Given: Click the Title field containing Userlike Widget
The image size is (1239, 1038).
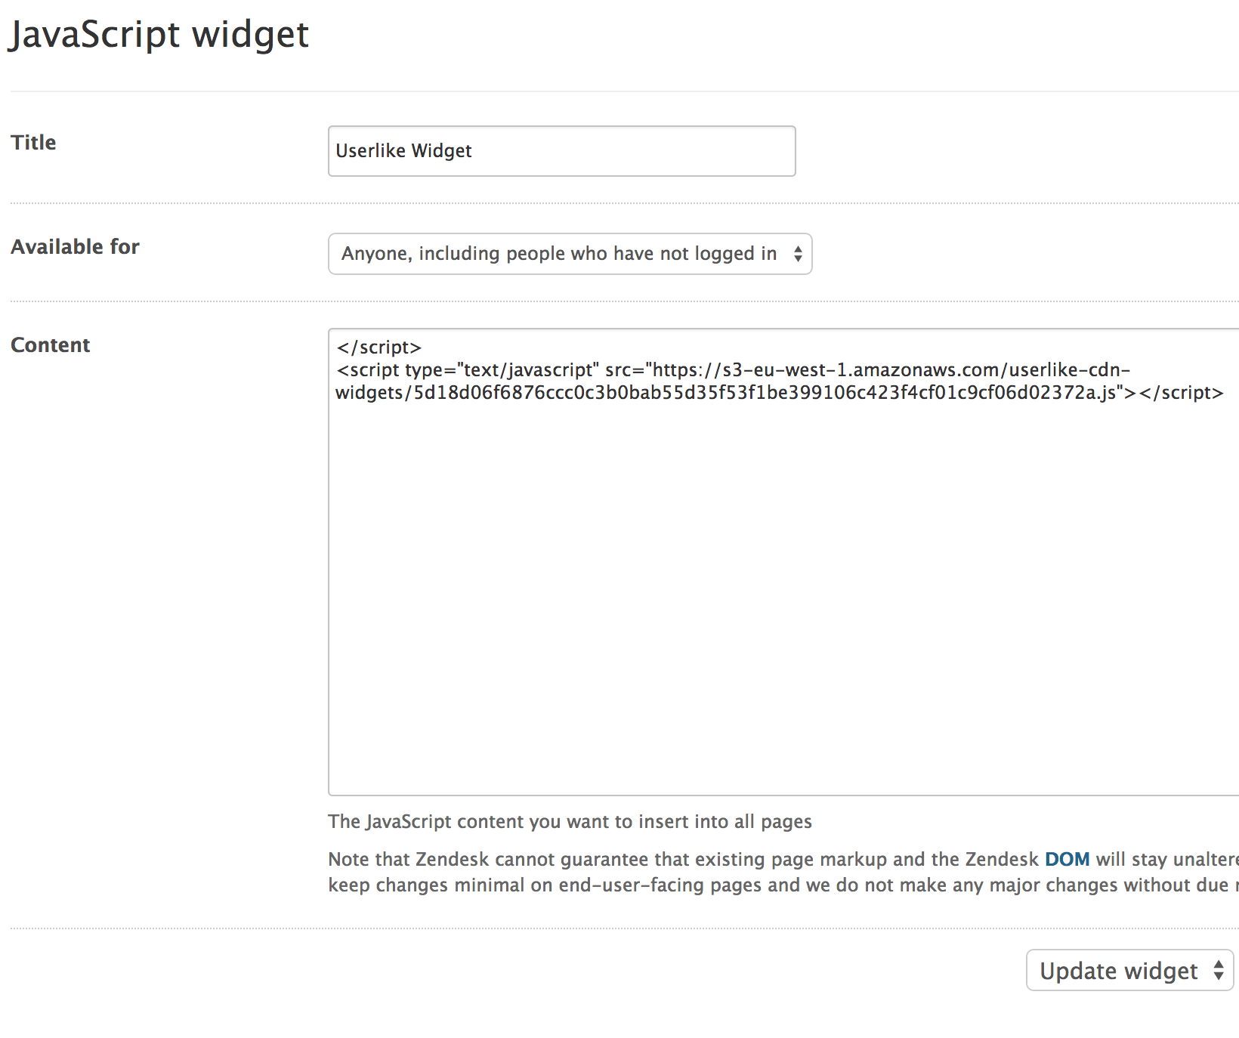Looking at the screenshot, I should 561,151.
